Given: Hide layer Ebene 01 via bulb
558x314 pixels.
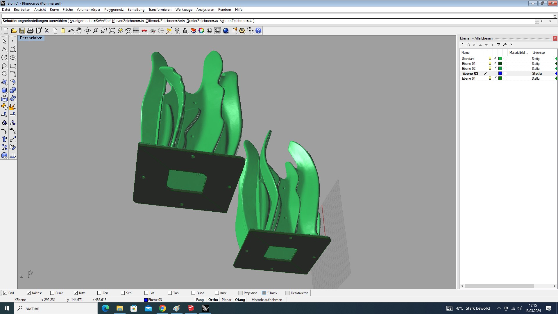Looking at the screenshot, I should click(490, 64).
